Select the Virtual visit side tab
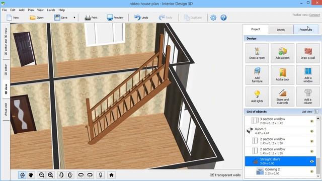The width and height of the screenshot is (322, 181). click(x=6, y=110)
